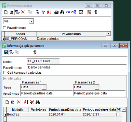Screen dimensions: 131x122
Task: Click the crossed-out check icon in values toolbar
Action: point(32,102)
